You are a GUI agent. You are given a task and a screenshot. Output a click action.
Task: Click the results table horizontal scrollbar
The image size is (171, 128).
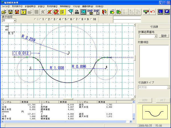[x=66, y=121]
